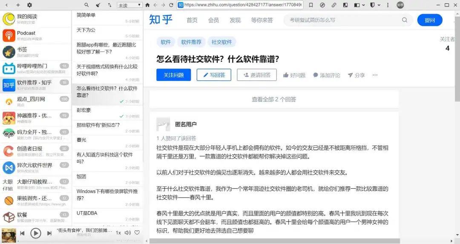Viewport: 460px width, 244px height.
Task: Mark as 好问题 with thumbs-up
Action: point(294,75)
